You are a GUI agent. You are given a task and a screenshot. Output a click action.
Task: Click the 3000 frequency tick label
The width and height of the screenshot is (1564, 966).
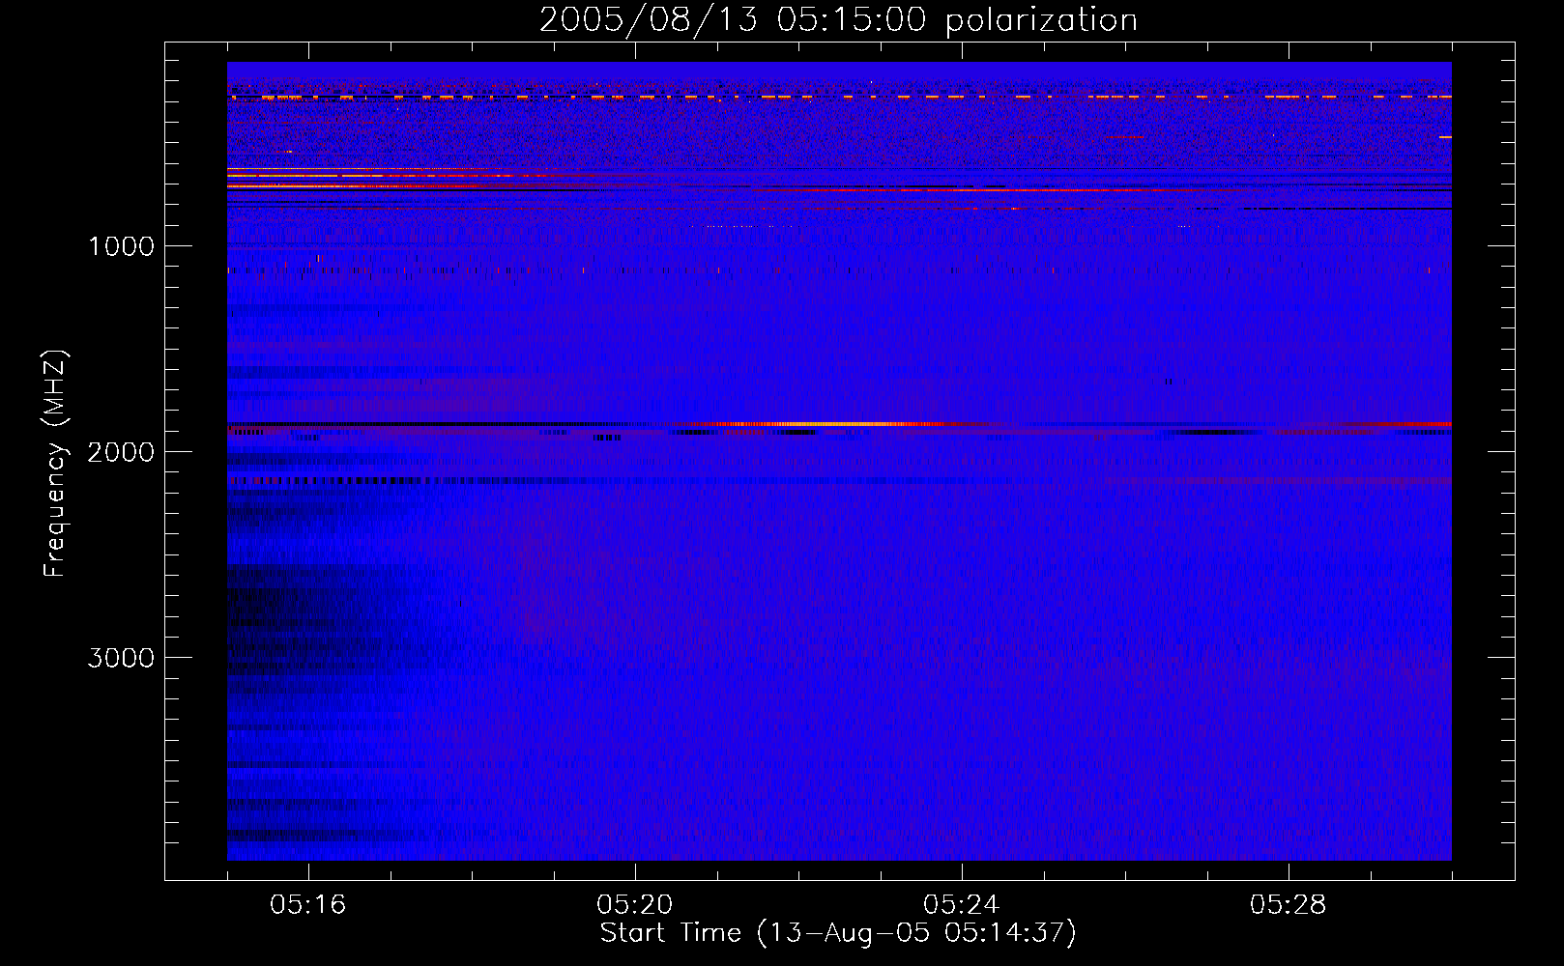[121, 658]
